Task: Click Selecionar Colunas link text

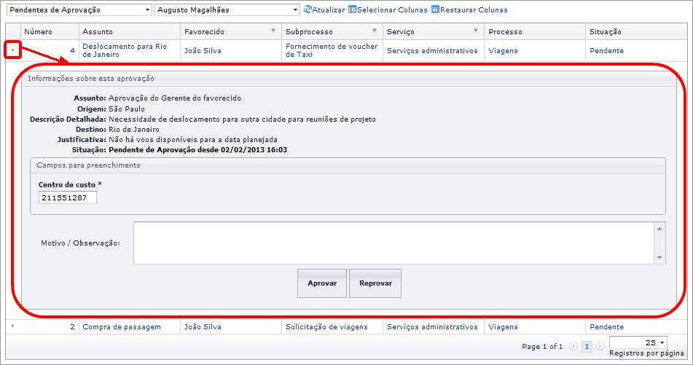Action: pos(392,9)
